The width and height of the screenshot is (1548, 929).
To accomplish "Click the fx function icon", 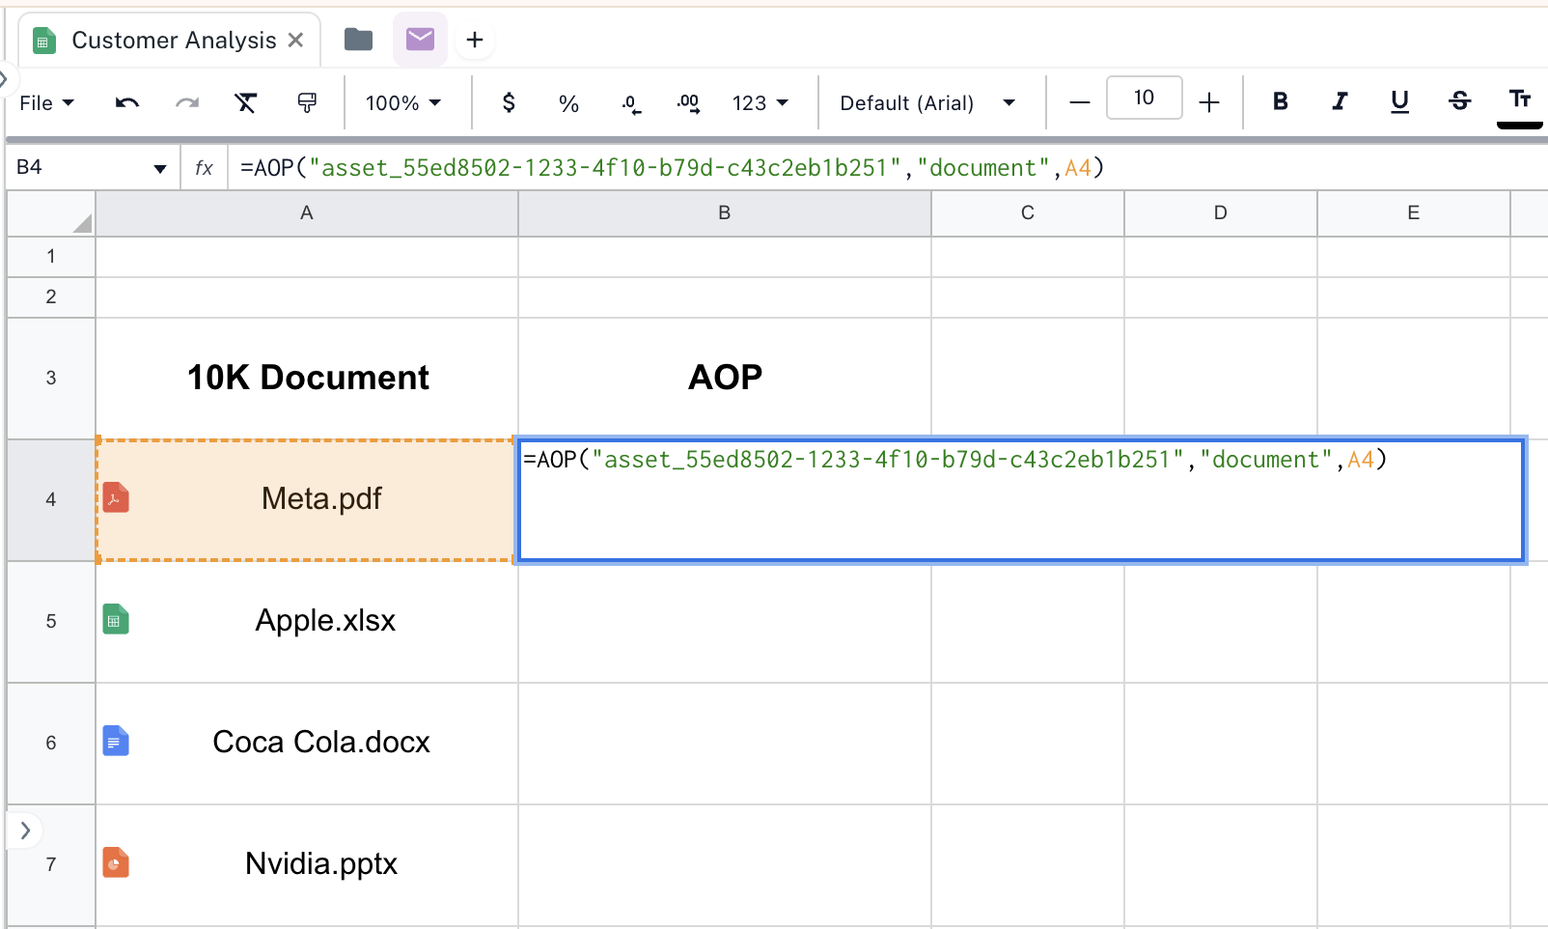I will coord(204,168).
